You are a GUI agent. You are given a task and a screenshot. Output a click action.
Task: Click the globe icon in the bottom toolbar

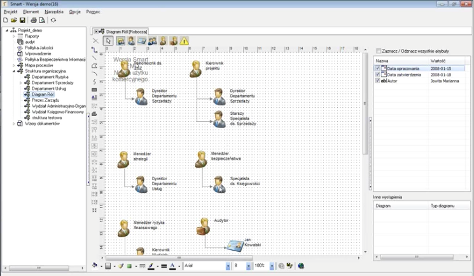[300, 266]
